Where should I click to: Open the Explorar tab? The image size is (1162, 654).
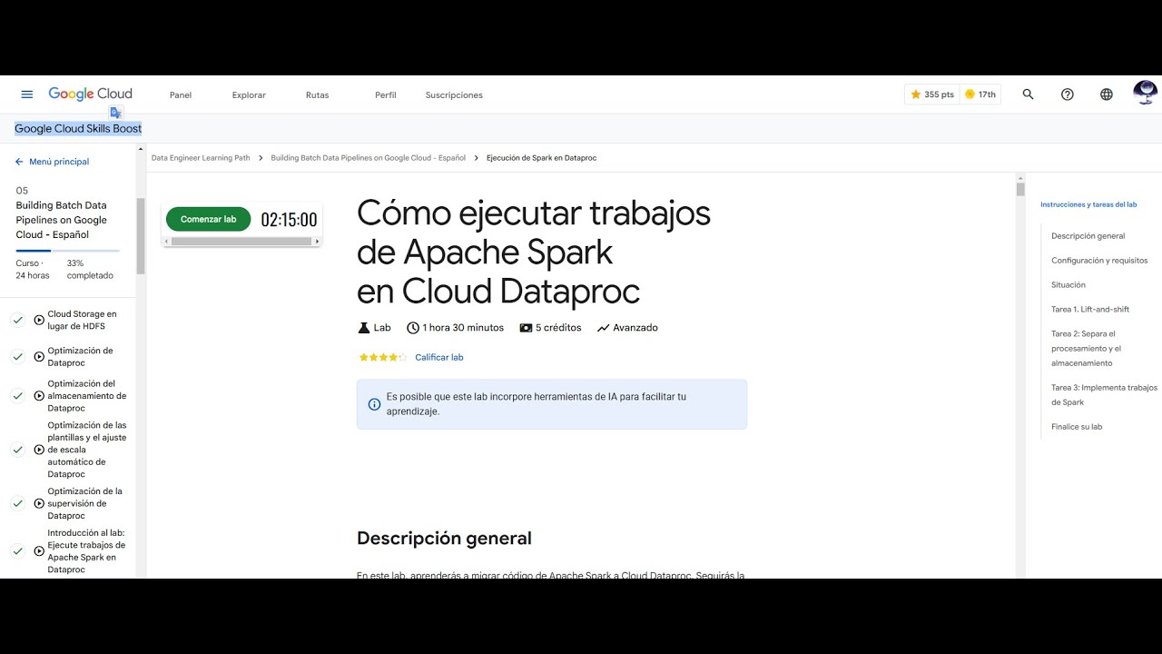pos(249,95)
